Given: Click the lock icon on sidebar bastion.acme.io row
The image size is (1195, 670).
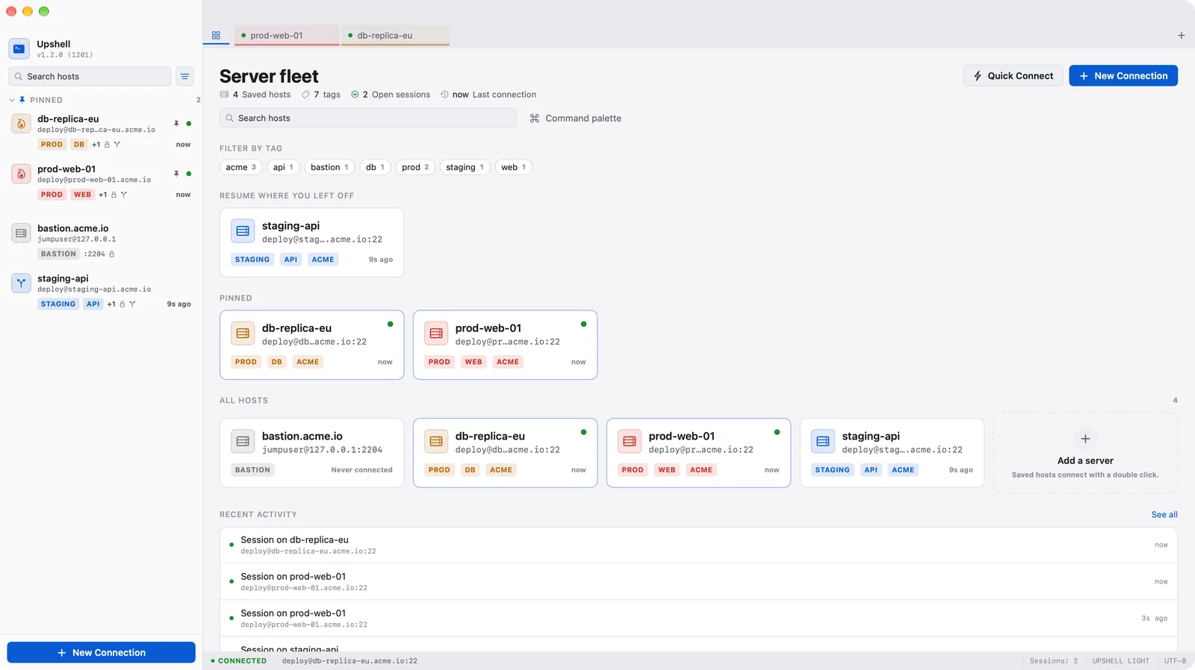Looking at the screenshot, I should (x=112, y=254).
